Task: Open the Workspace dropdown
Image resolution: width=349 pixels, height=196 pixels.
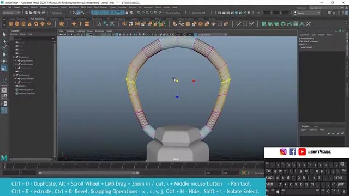Action: [326, 8]
